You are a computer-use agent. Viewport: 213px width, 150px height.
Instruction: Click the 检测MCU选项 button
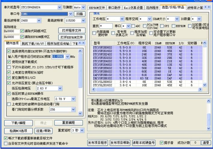[18, 131]
